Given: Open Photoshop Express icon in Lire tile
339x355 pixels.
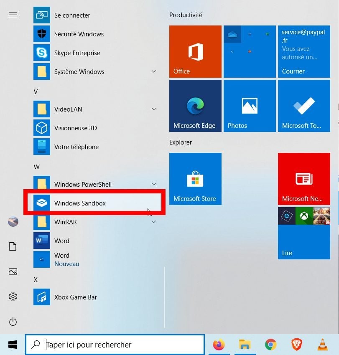Looking at the screenshot, I should coord(287,216).
